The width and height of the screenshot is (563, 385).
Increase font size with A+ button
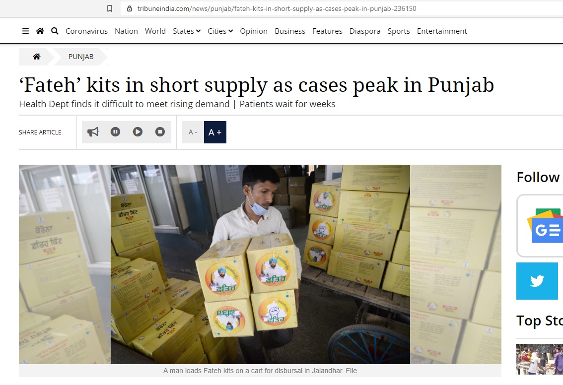tap(215, 132)
